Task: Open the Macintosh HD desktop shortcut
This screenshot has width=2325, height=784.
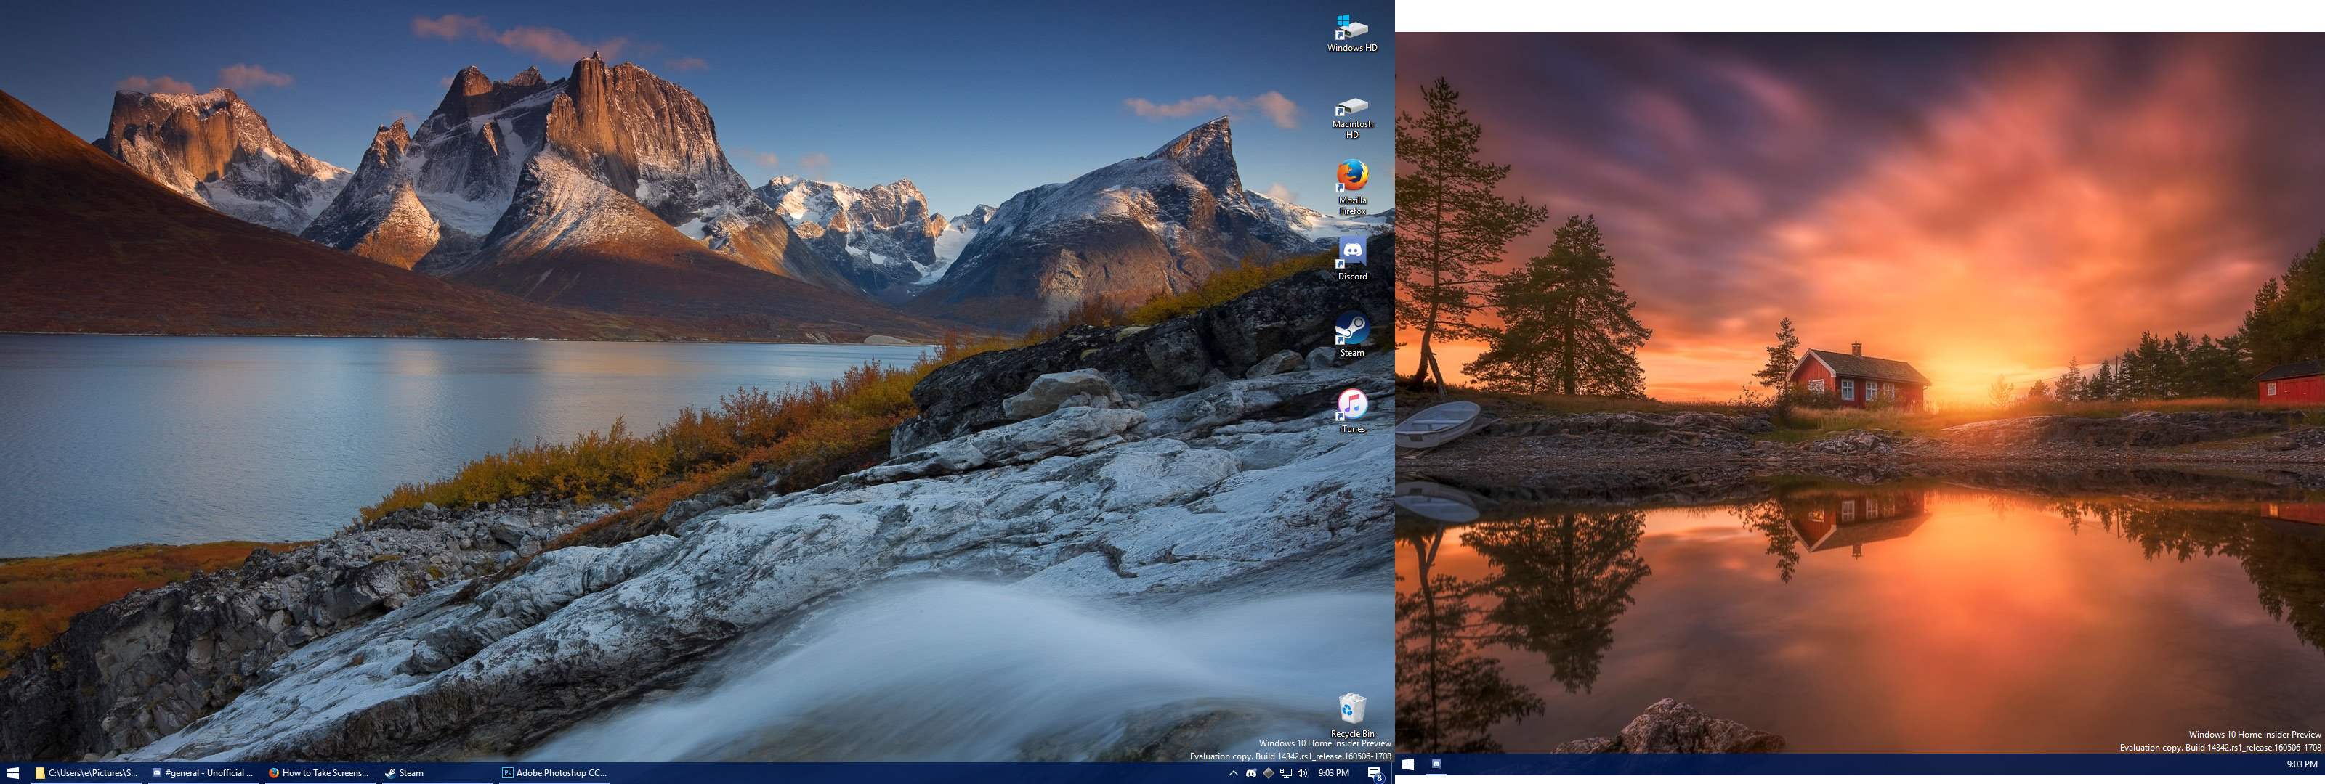Action: (1351, 108)
